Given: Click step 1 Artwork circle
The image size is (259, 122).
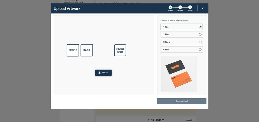Looking at the screenshot, I should (170, 7).
